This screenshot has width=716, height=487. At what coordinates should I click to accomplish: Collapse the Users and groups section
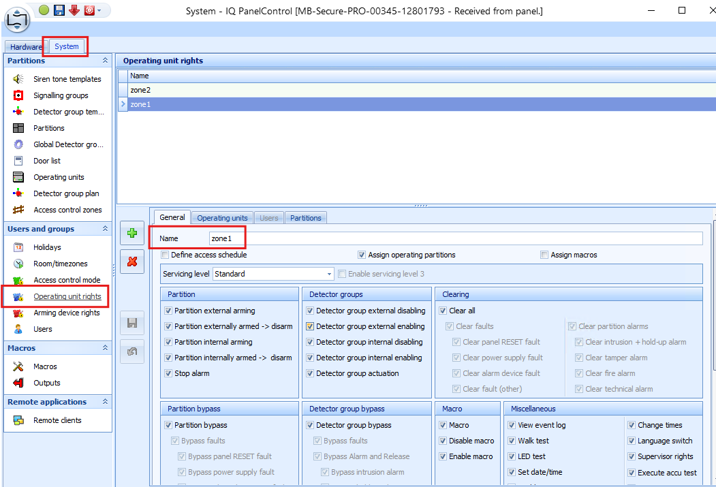pyautogui.click(x=105, y=229)
